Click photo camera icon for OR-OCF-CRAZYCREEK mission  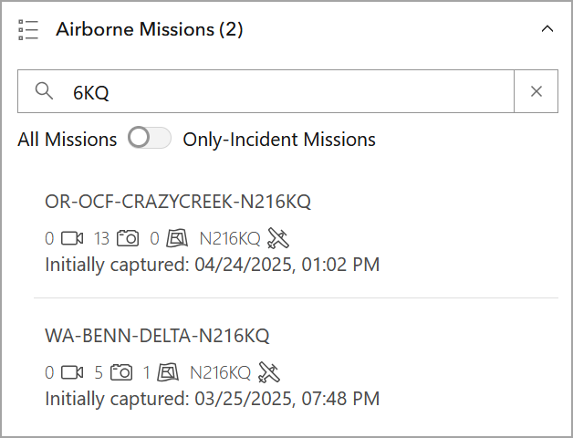click(128, 239)
